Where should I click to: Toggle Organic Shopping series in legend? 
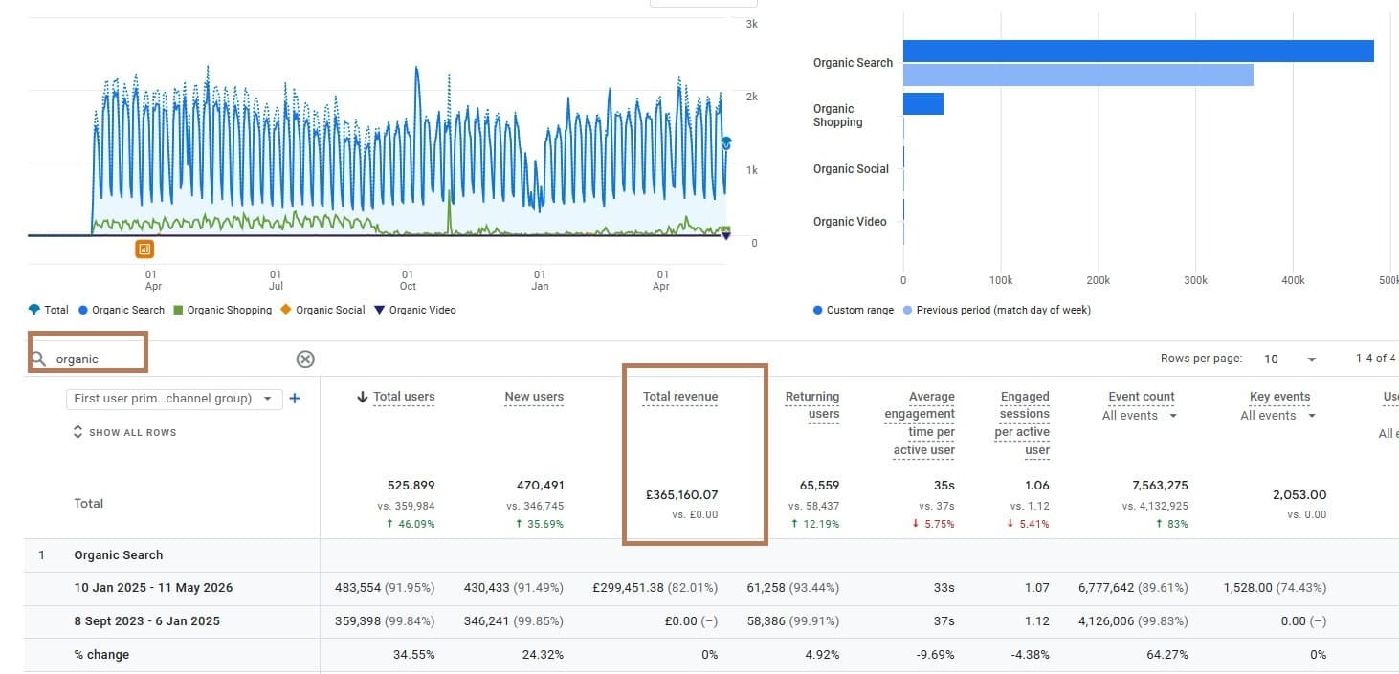point(223,310)
